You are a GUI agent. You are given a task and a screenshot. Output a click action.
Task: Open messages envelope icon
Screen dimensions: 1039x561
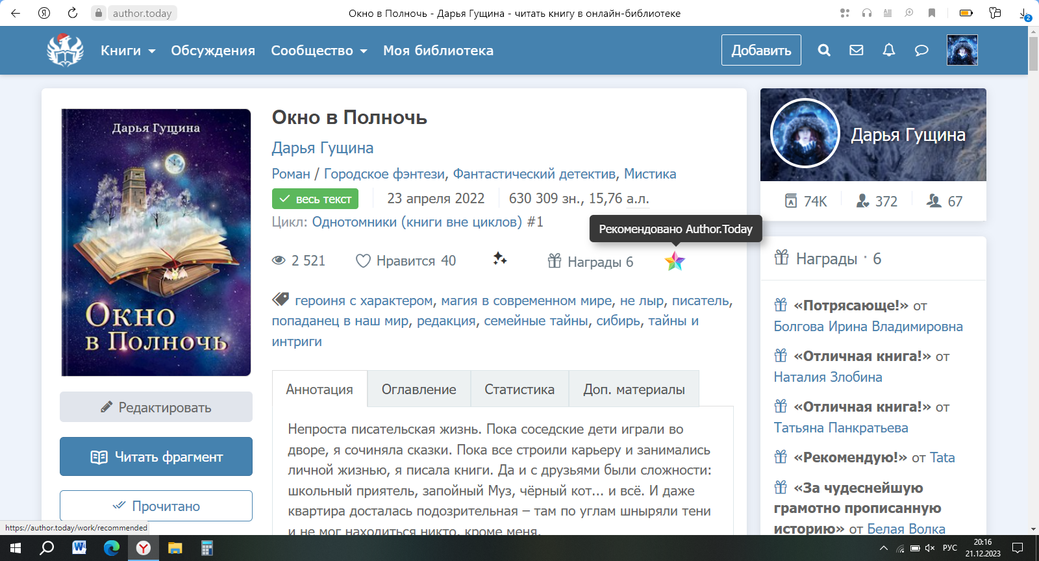click(x=857, y=50)
